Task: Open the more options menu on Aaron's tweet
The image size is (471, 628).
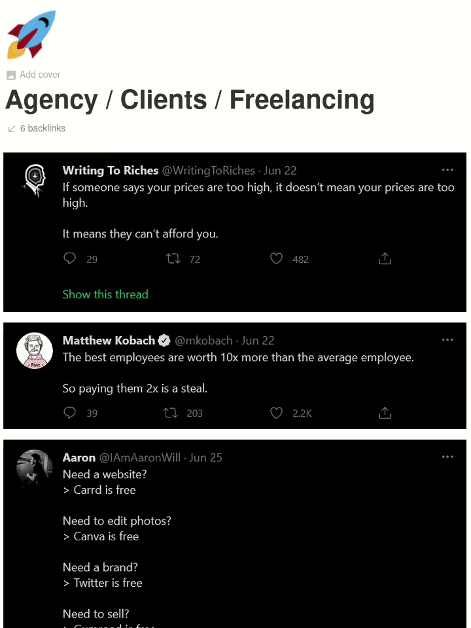Action: pos(447,456)
